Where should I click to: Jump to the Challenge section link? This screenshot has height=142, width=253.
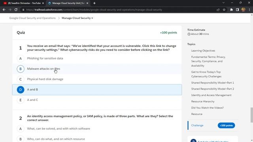click(197, 125)
